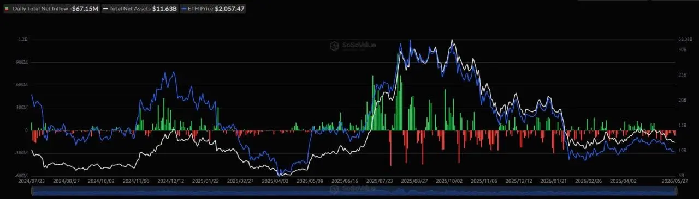Viewport: 699px width, 199px height.
Task: Click the 30B right axis value
Action: tap(682, 49)
